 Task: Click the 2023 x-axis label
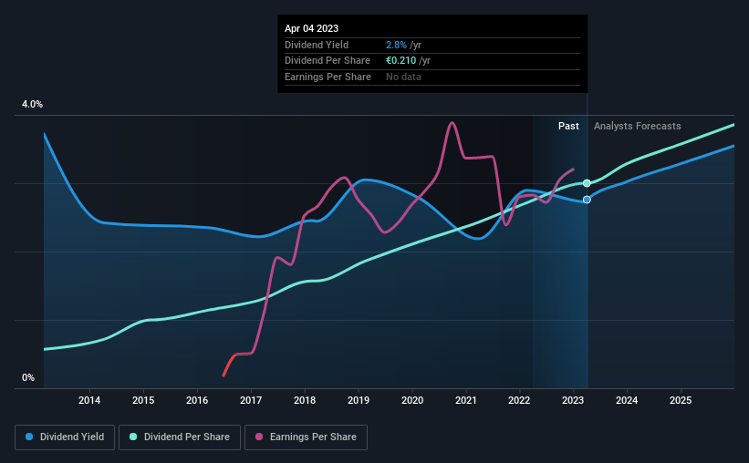[573, 400]
